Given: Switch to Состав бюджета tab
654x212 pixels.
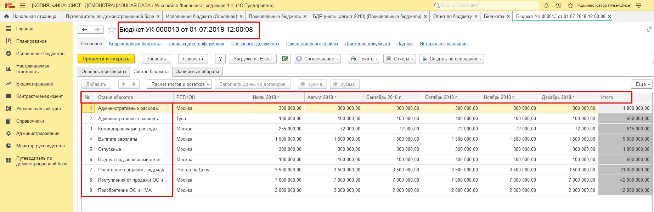Looking at the screenshot, I should 151,72.
